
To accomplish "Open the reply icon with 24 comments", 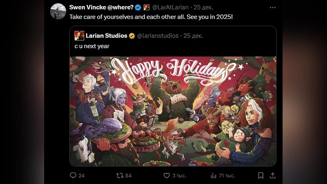I will (x=73, y=176).
